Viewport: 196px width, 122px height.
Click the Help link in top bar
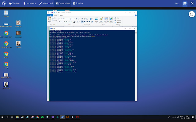click(177, 3)
